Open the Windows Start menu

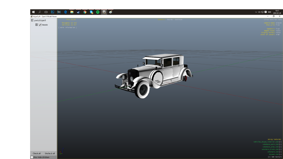[33, 12]
